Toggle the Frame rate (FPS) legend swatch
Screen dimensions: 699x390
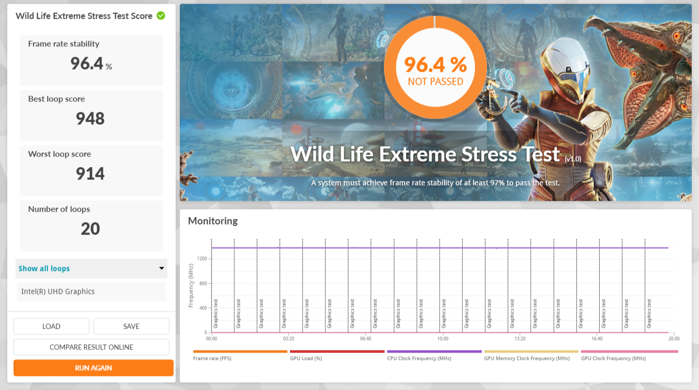click(240, 352)
